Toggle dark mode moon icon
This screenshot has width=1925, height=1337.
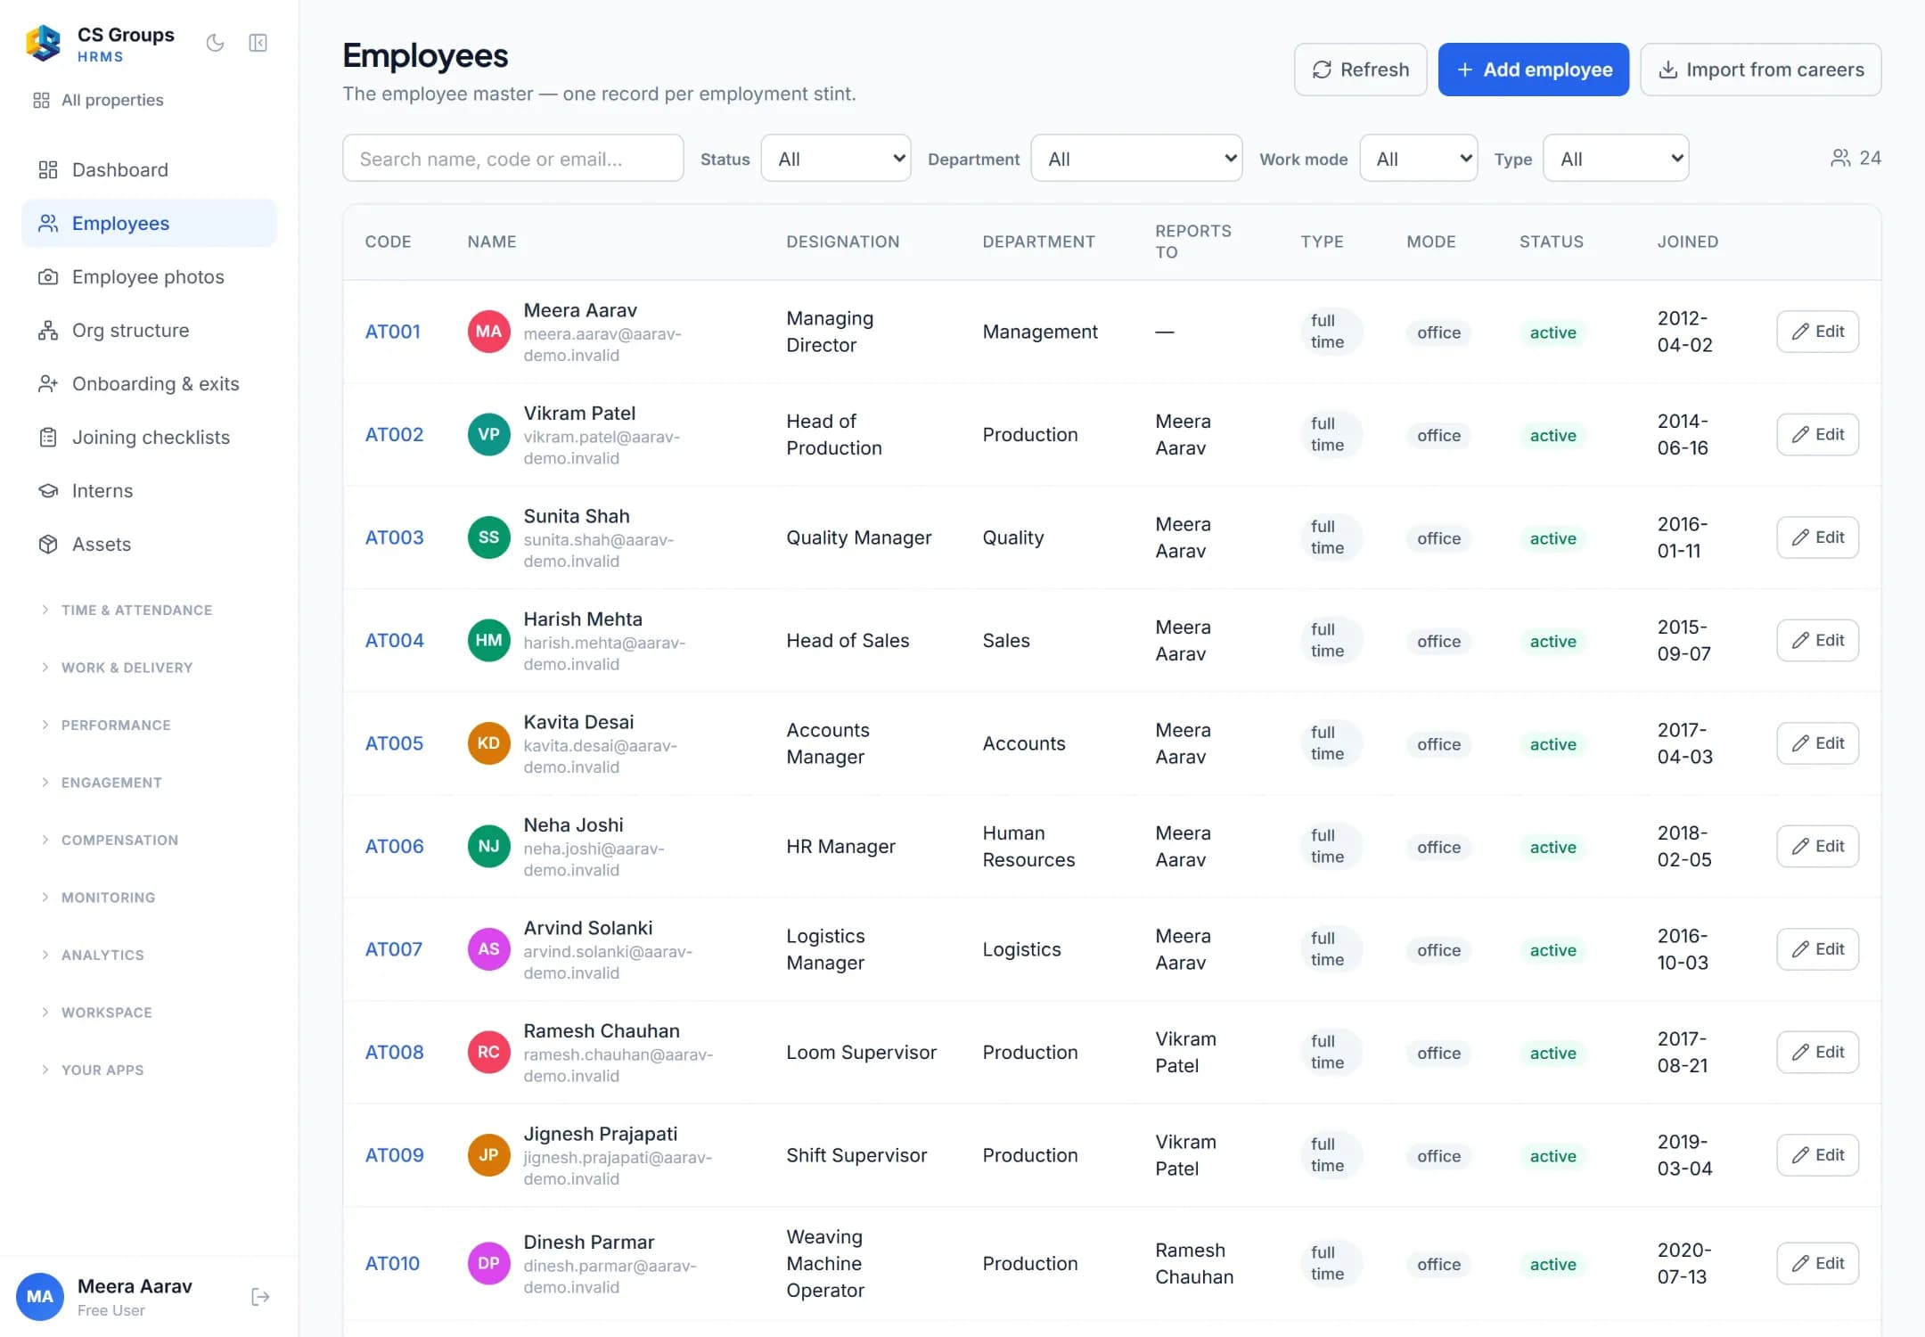[215, 43]
